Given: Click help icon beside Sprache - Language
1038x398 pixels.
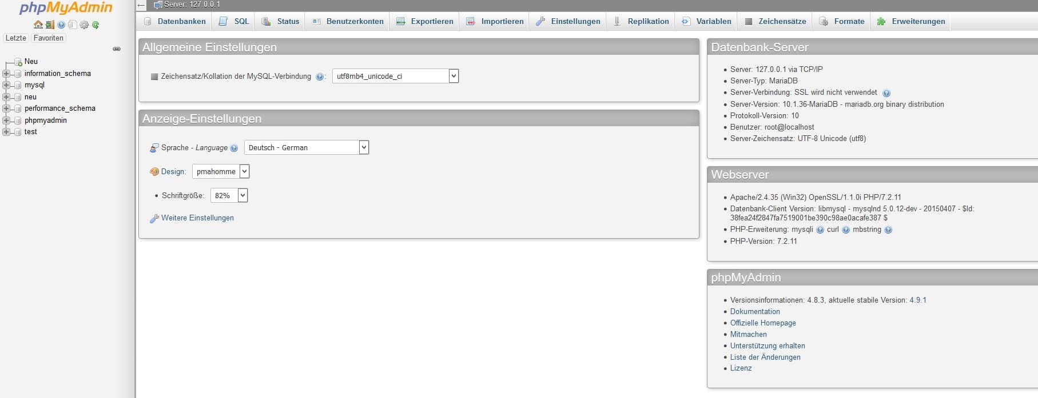Looking at the screenshot, I should coord(234,148).
